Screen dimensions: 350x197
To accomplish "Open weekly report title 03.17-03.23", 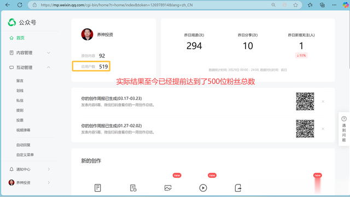I will click(112, 98).
